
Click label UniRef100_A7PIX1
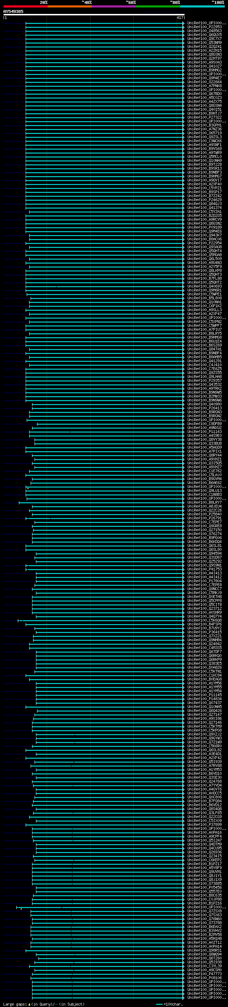click(204, 452)
